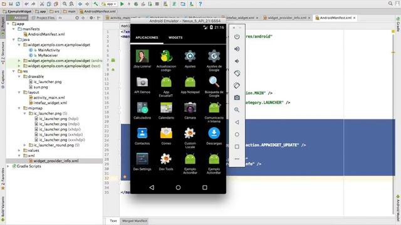Image resolution: width=401 pixels, height=225 pixels.
Task: Click emulator sidebar Overview square icon
Action: click(x=237, y=147)
